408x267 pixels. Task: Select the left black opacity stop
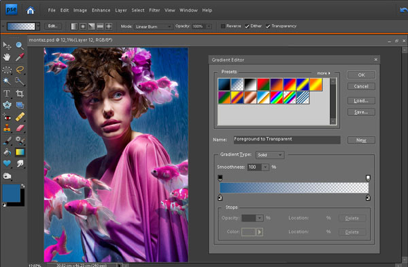220,178
